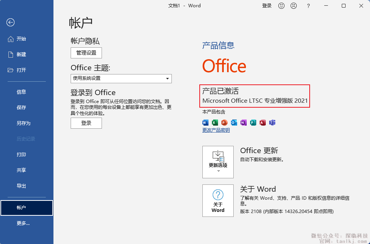This screenshot has height=244, width=370.
Task: Click the back arrow to return to the document
Action: (x=10, y=23)
